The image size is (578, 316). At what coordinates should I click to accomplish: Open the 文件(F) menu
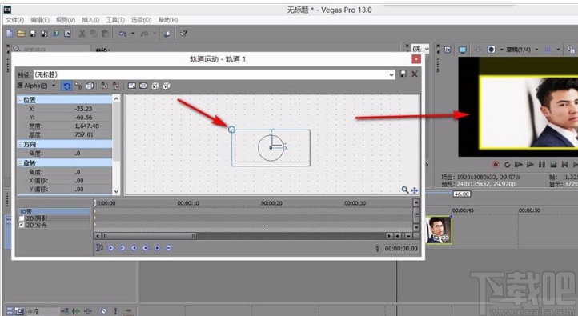(14, 20)
